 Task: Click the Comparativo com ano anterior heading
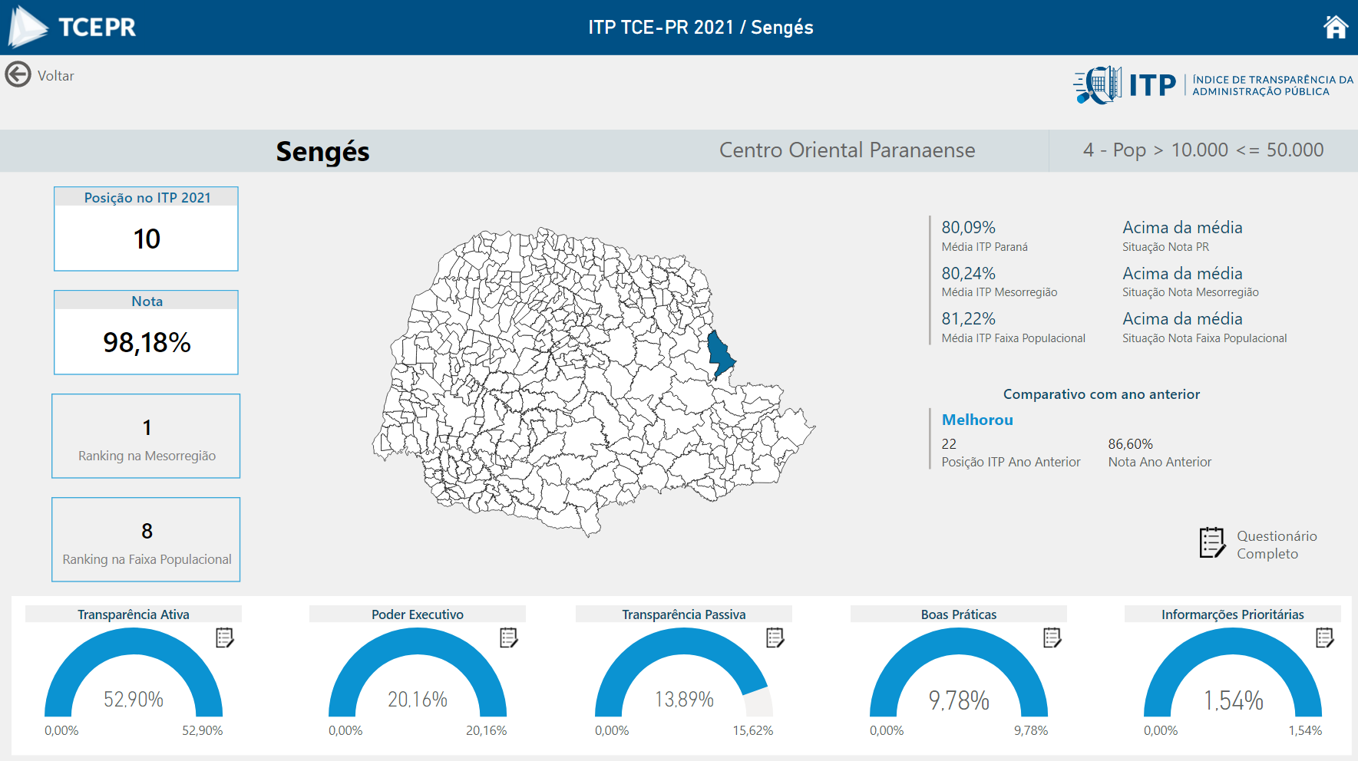1101,394
